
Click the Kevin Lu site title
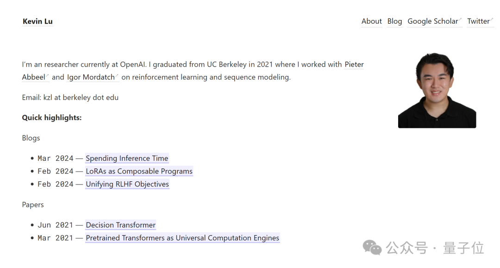[x=37, y=21]
